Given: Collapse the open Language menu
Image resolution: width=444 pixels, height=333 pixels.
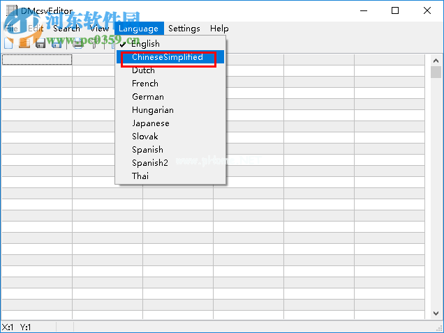Looking at the screenshot, I should 139,29.
